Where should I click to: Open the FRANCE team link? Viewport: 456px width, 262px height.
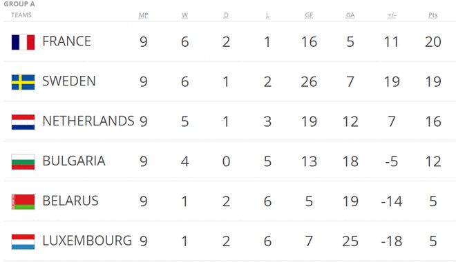click(66, 41)
